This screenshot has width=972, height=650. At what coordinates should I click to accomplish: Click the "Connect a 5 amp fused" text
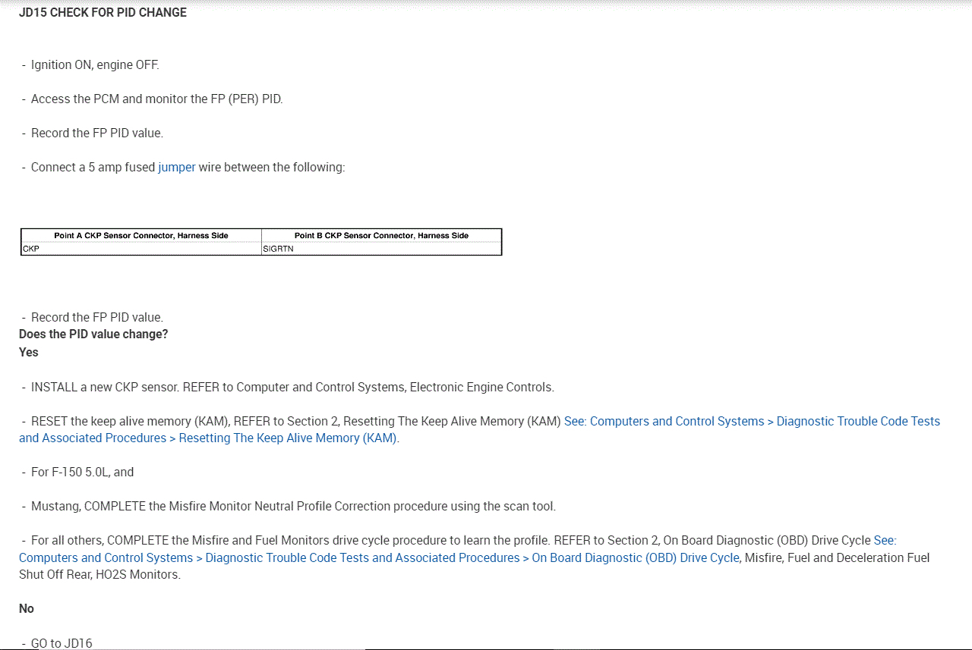coord(93,168)
